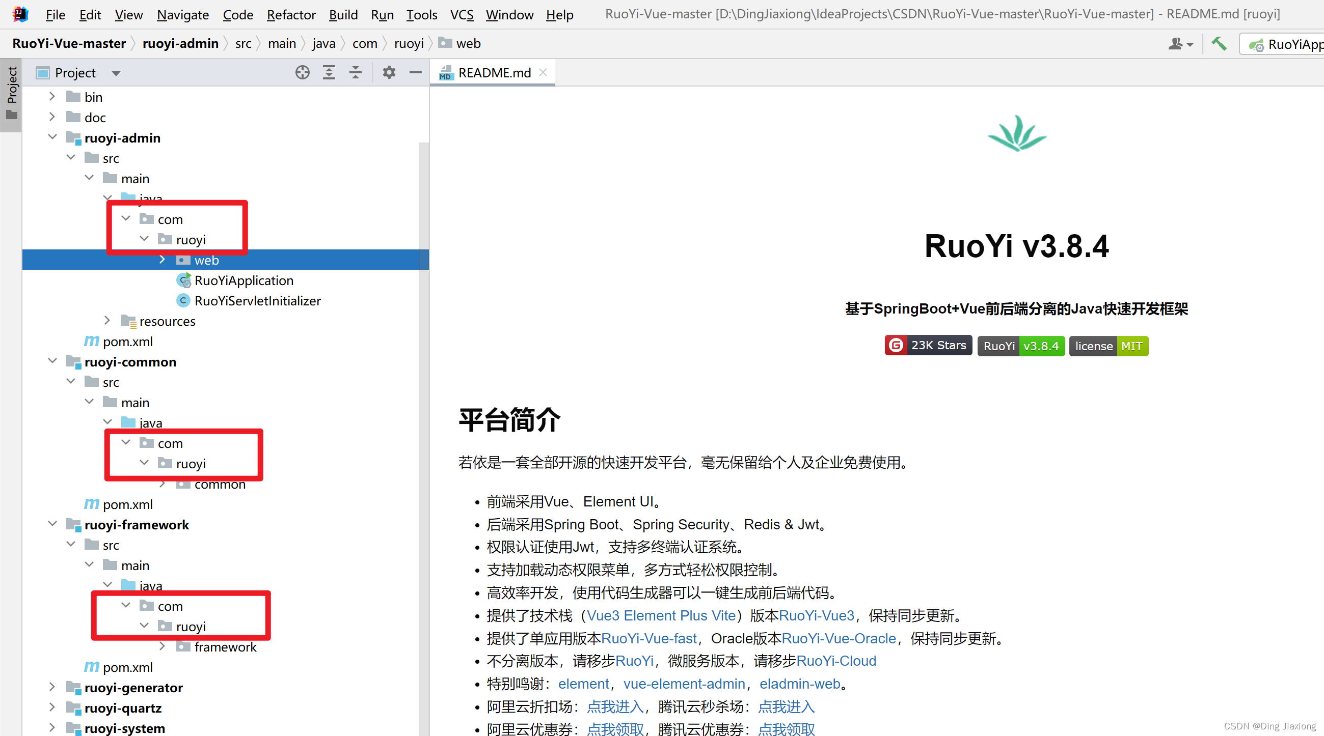The image size is (1324, 736).
Task: Open the Refactor menu
Action: (x=291, y=14)
